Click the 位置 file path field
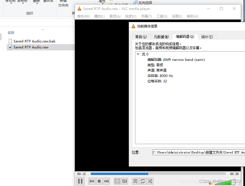Screen dimensions: 245x186 [x=199, y=152]
